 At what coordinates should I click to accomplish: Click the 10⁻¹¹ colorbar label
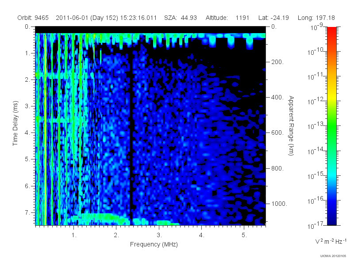click(316, 76)
